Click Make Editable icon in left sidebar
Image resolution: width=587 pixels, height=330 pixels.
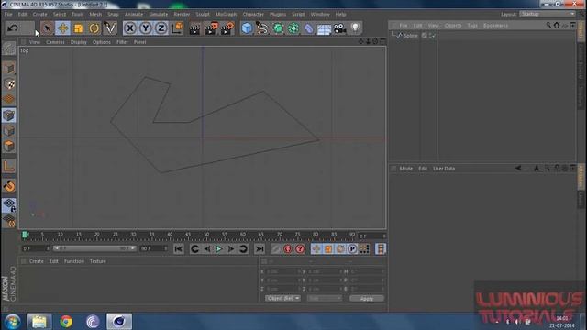click(x=9, y=49)
